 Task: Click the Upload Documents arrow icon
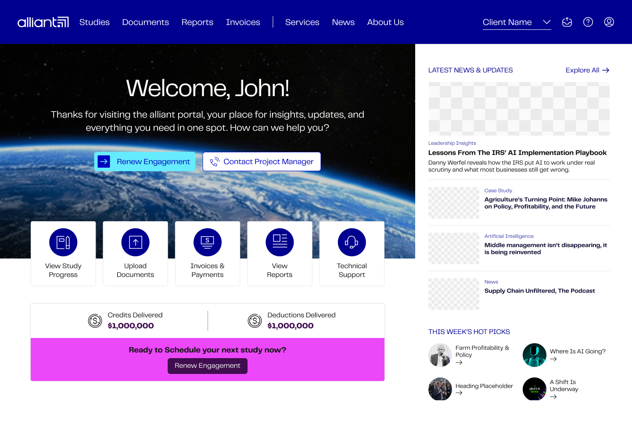coord(136,242)
